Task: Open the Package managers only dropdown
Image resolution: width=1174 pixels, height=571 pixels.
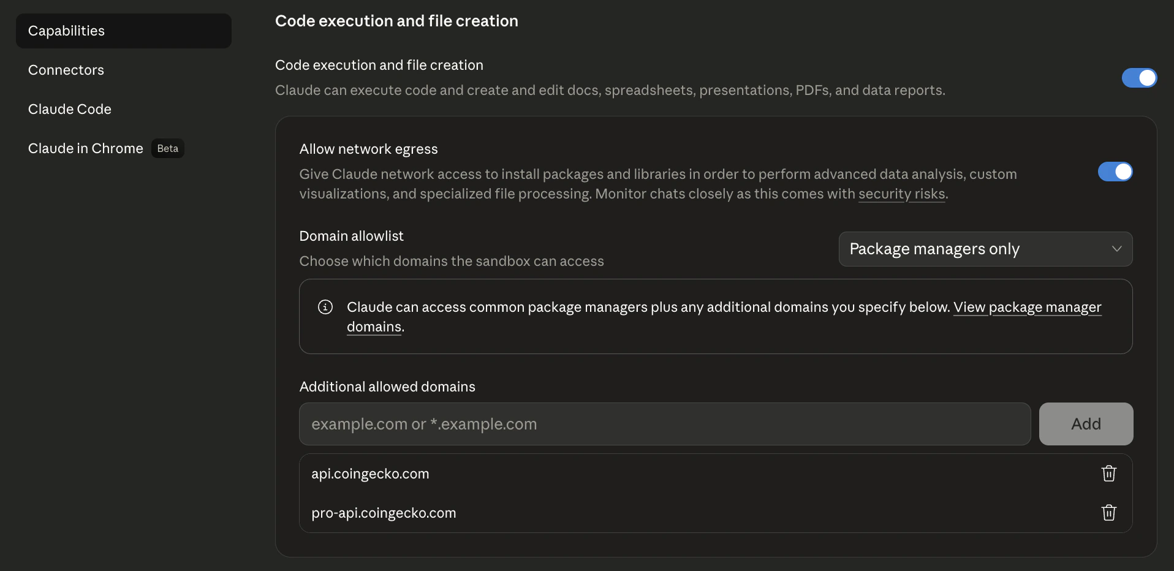Action: click(x=985, y=249)
